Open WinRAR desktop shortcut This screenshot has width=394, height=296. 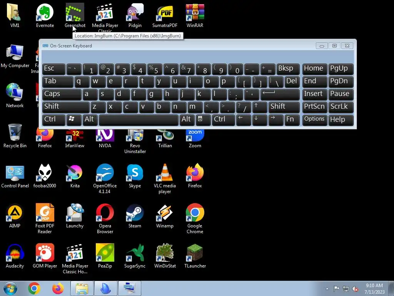[x=195, y=15]
